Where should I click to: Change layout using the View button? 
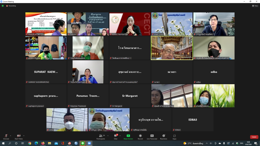(x=255, y=6)
